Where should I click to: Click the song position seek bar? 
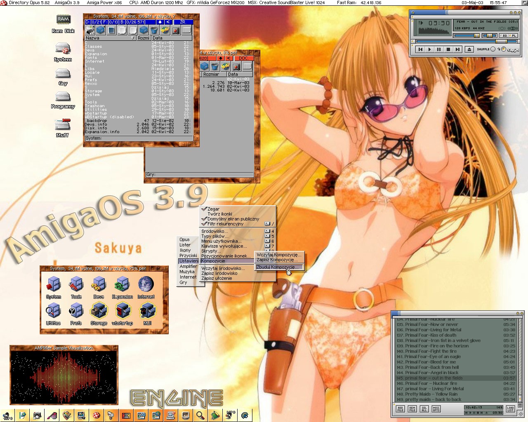pos(466,42)
